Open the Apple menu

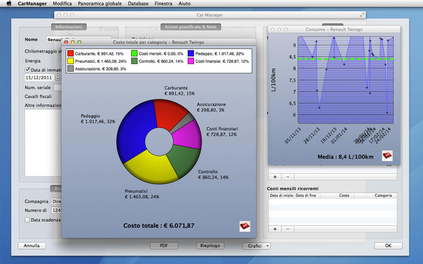(x=8, y=4)
